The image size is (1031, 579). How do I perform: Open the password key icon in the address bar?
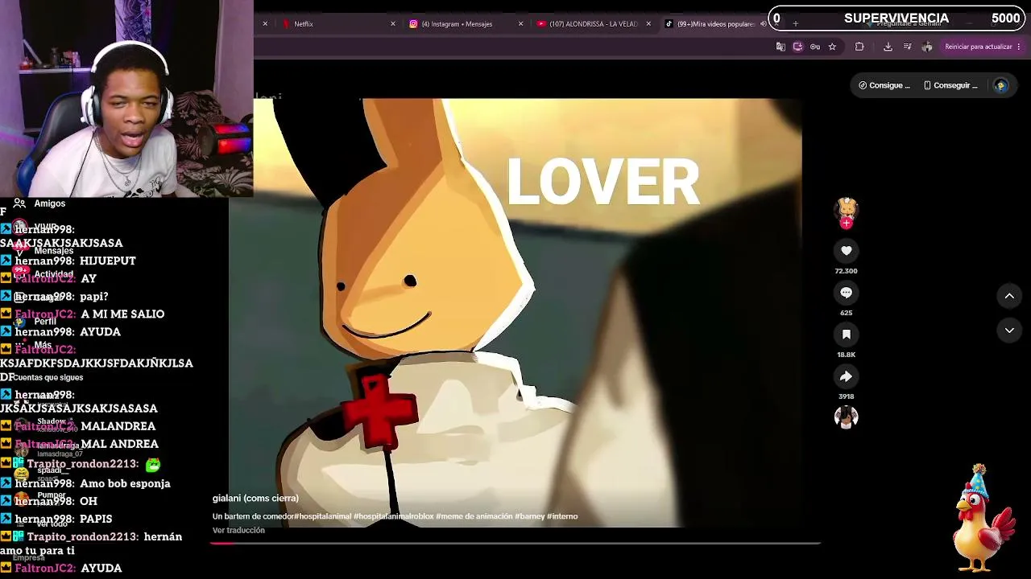pyautogui.click(x=815, y=47)
